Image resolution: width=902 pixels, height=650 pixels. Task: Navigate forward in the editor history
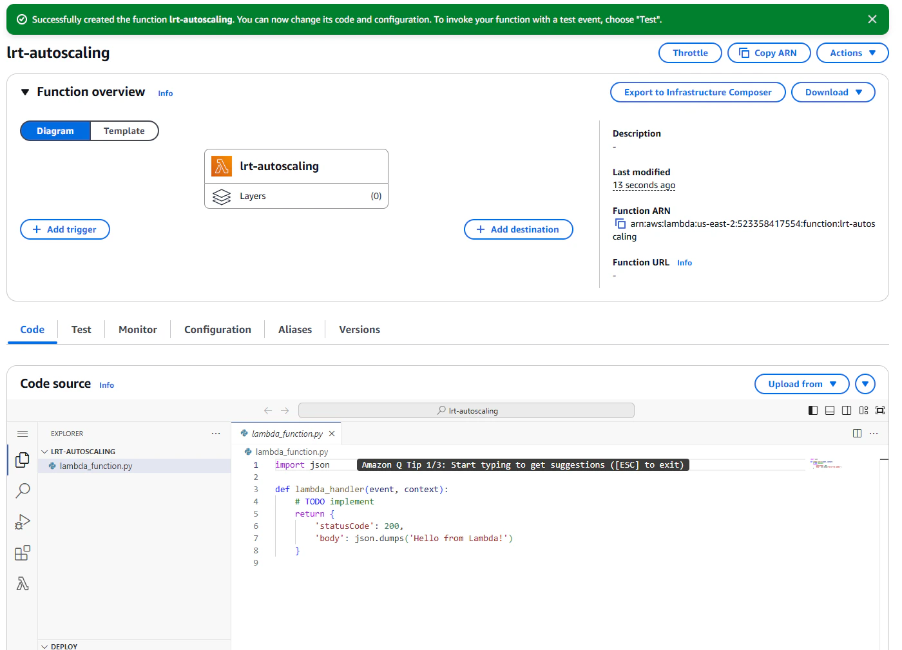pos(285,410)
